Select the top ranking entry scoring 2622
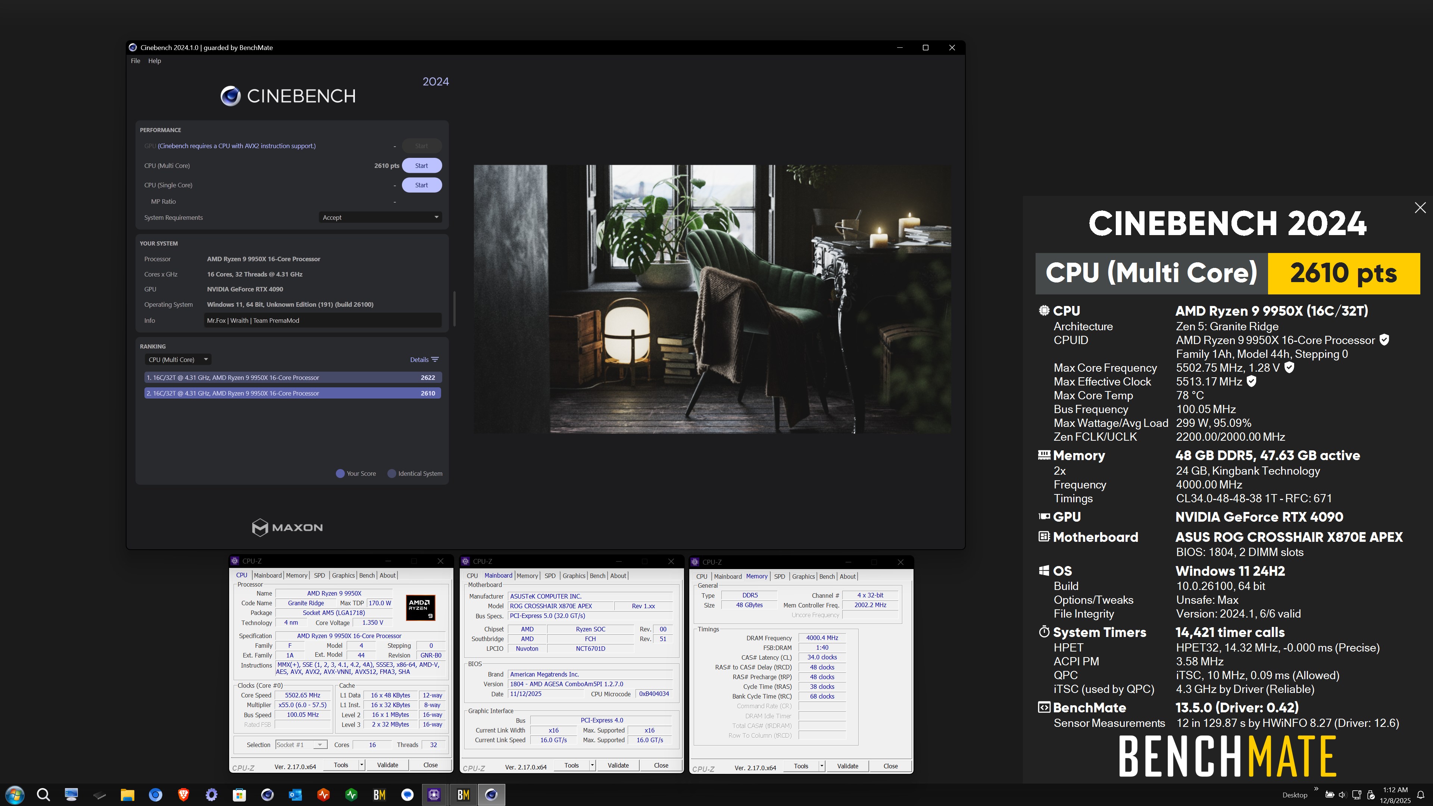This screenshot has width=1433, height=806. pos(292,378)
